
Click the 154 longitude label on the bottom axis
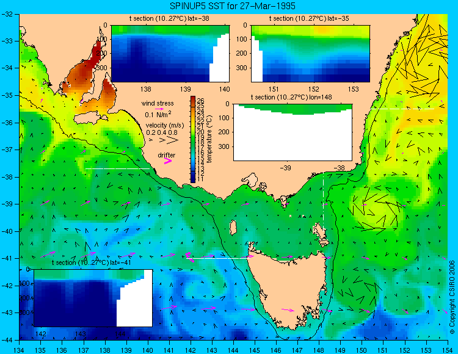(x=448, y=350)
